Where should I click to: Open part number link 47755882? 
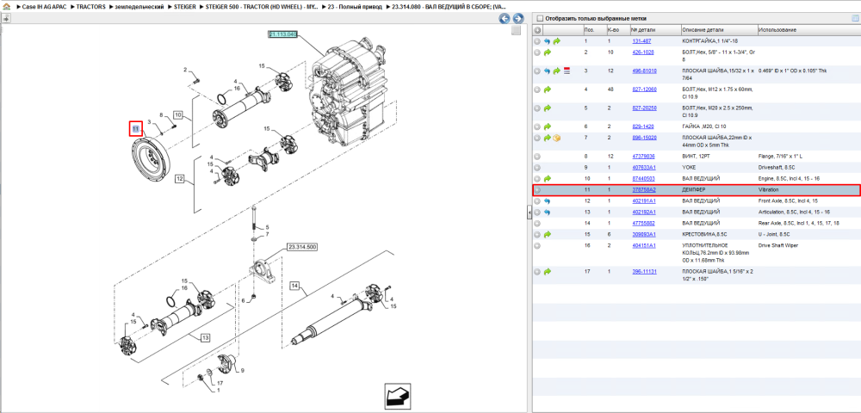tap(643, 223)
